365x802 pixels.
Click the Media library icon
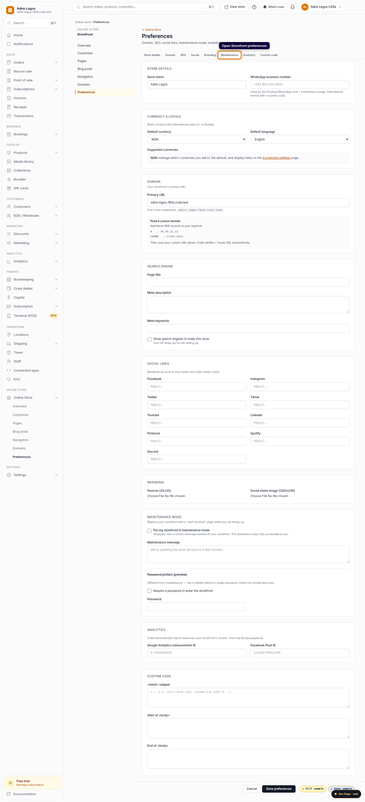click(x=9, y=161)
